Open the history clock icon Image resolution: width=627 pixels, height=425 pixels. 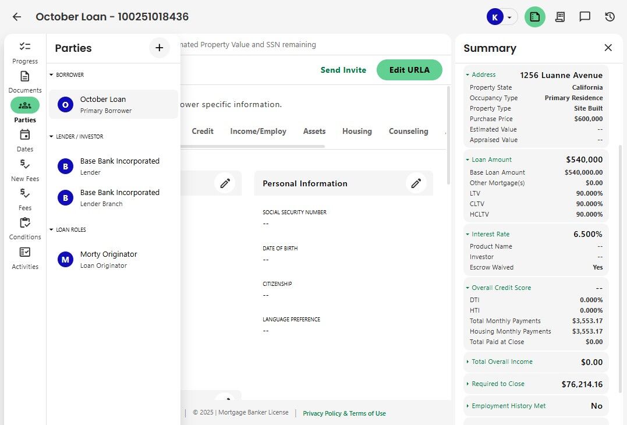pos(610,17)
